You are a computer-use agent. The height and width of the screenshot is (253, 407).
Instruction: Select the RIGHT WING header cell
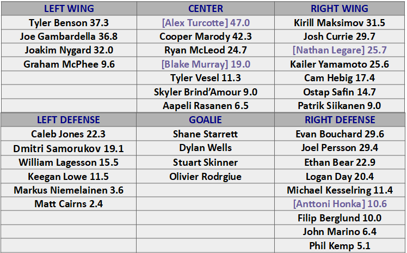click(340, 9)
